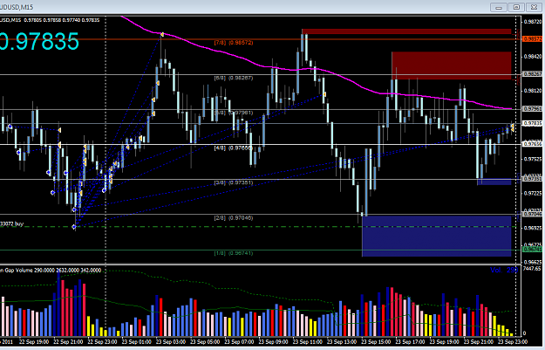545x350 pixels.
Task: Select the larger red supply zone near 0.98420
Action: click(452, 65)
